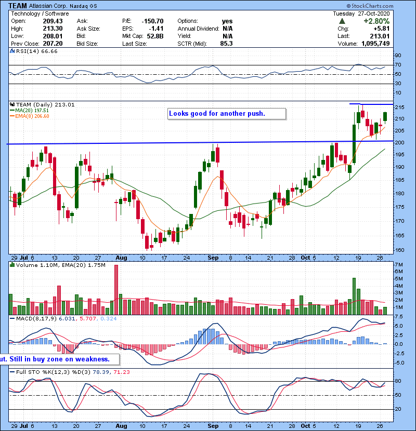Click the volume bars icon beside Volume label
The height and width of the screenshot is (431, 416).
tap(12, 265)
